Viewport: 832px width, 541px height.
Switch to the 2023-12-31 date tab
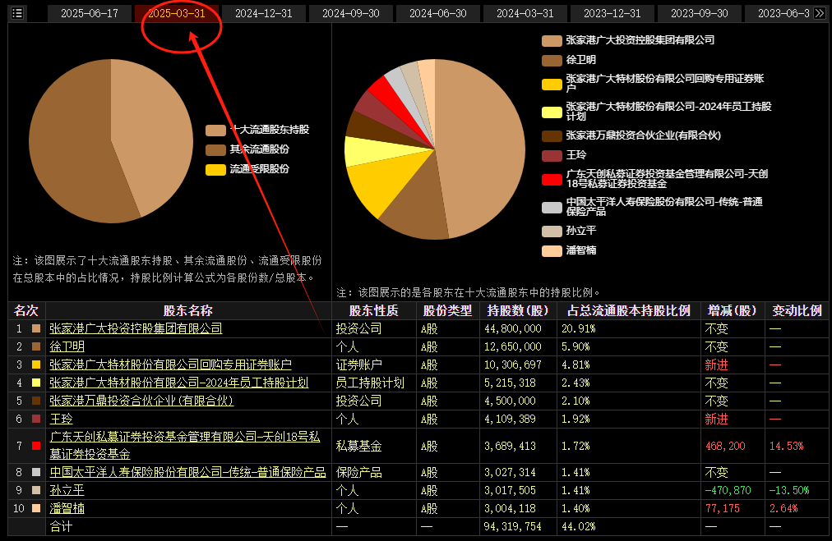612,13
